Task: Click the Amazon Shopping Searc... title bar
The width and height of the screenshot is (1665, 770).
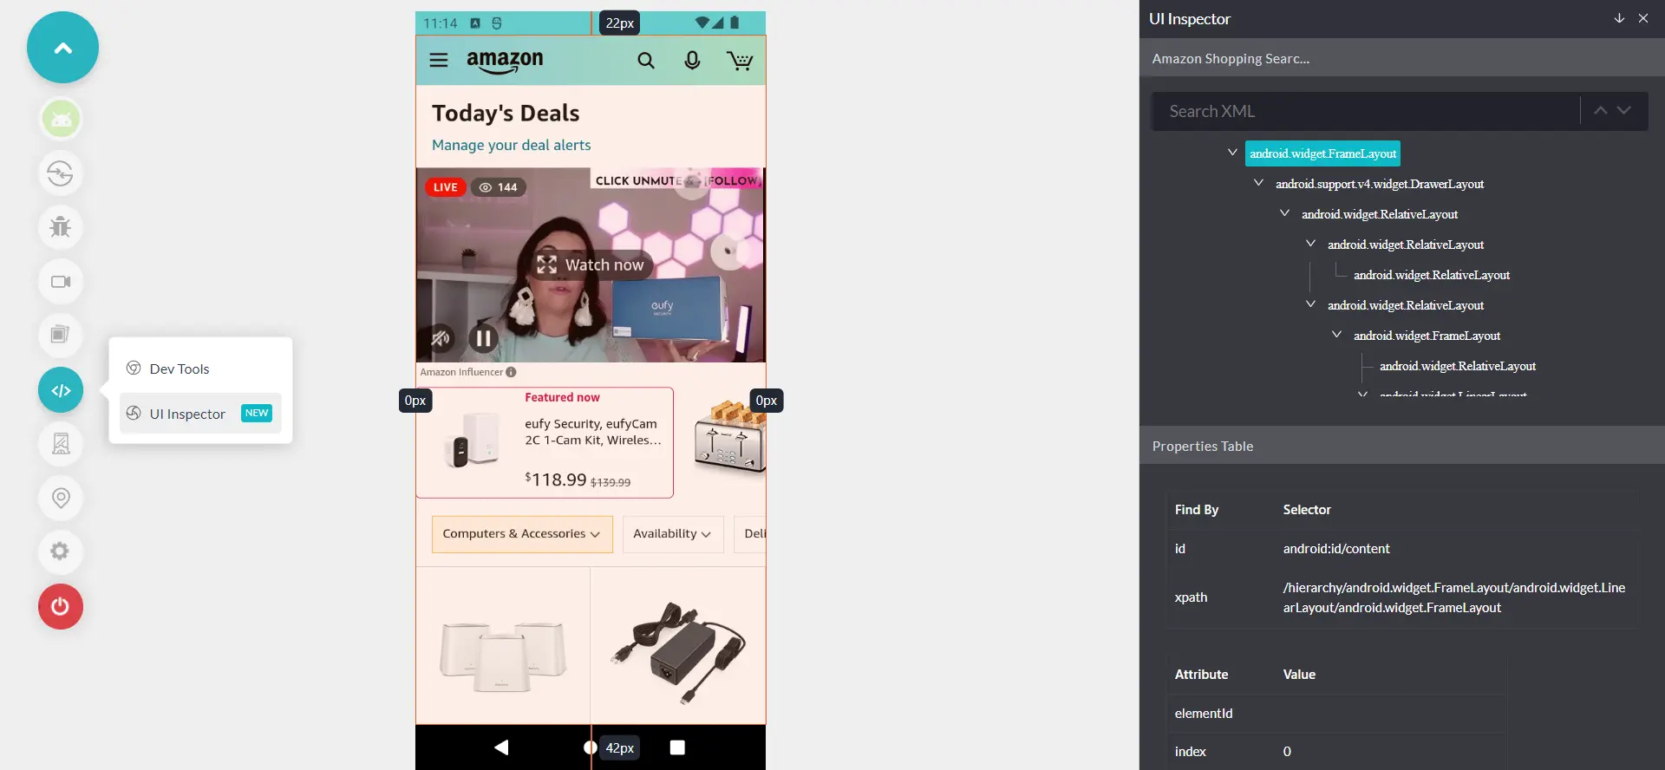Action: (x=1402, y=58)
